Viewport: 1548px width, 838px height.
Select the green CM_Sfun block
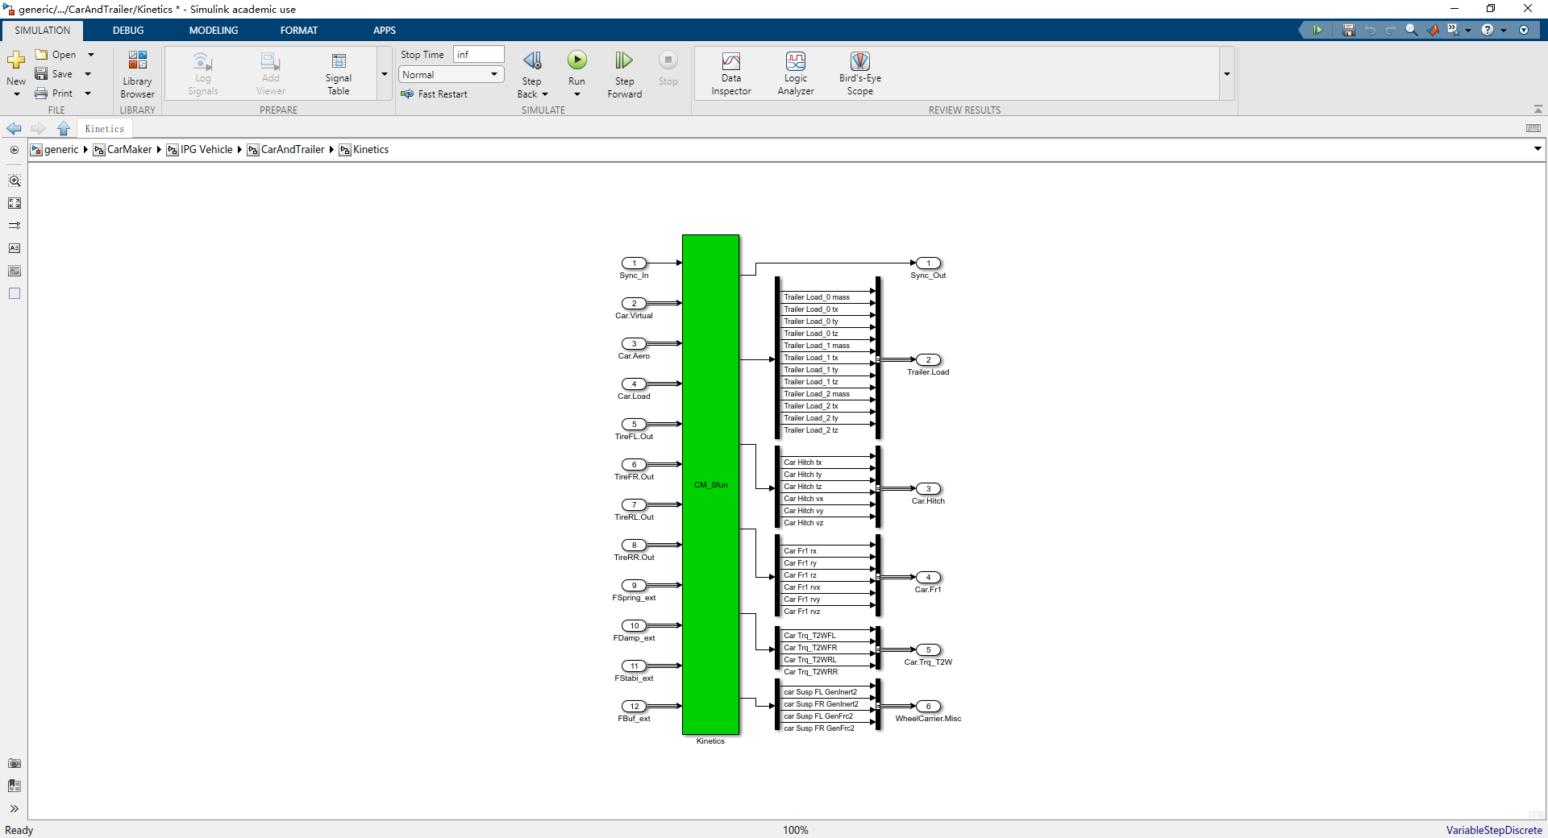pos(710,484)
